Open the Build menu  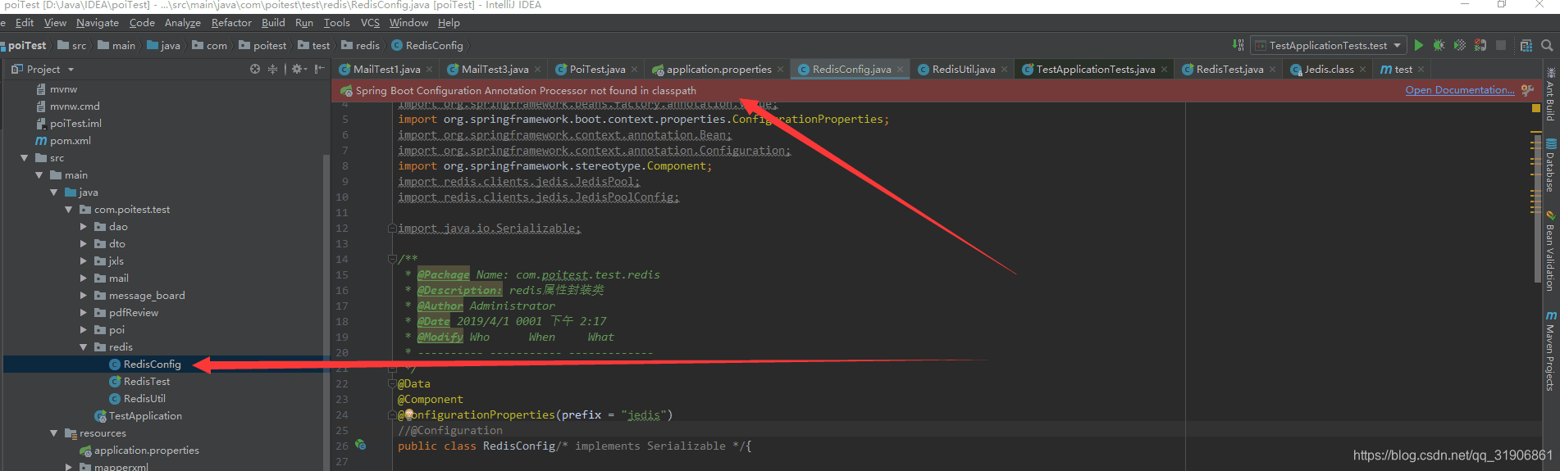point(273,23)
